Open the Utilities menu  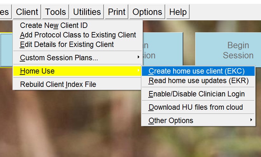point(87,12)
